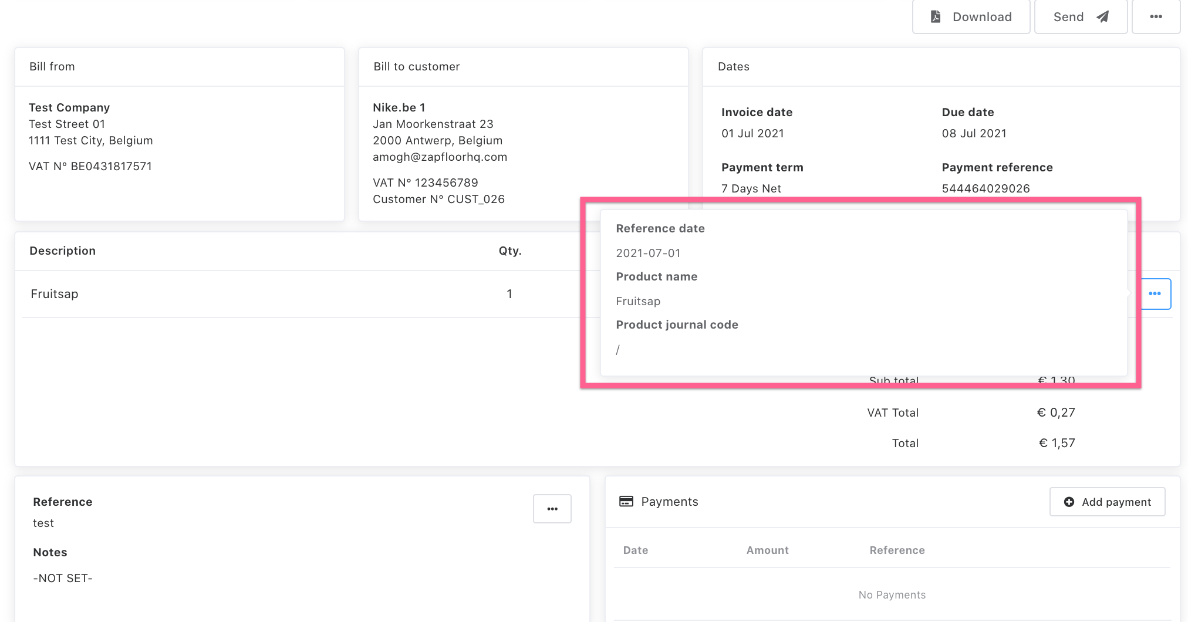The image size is (1188, 622).
Task: Click the -NOT SET- notes value
Action: 63,578
